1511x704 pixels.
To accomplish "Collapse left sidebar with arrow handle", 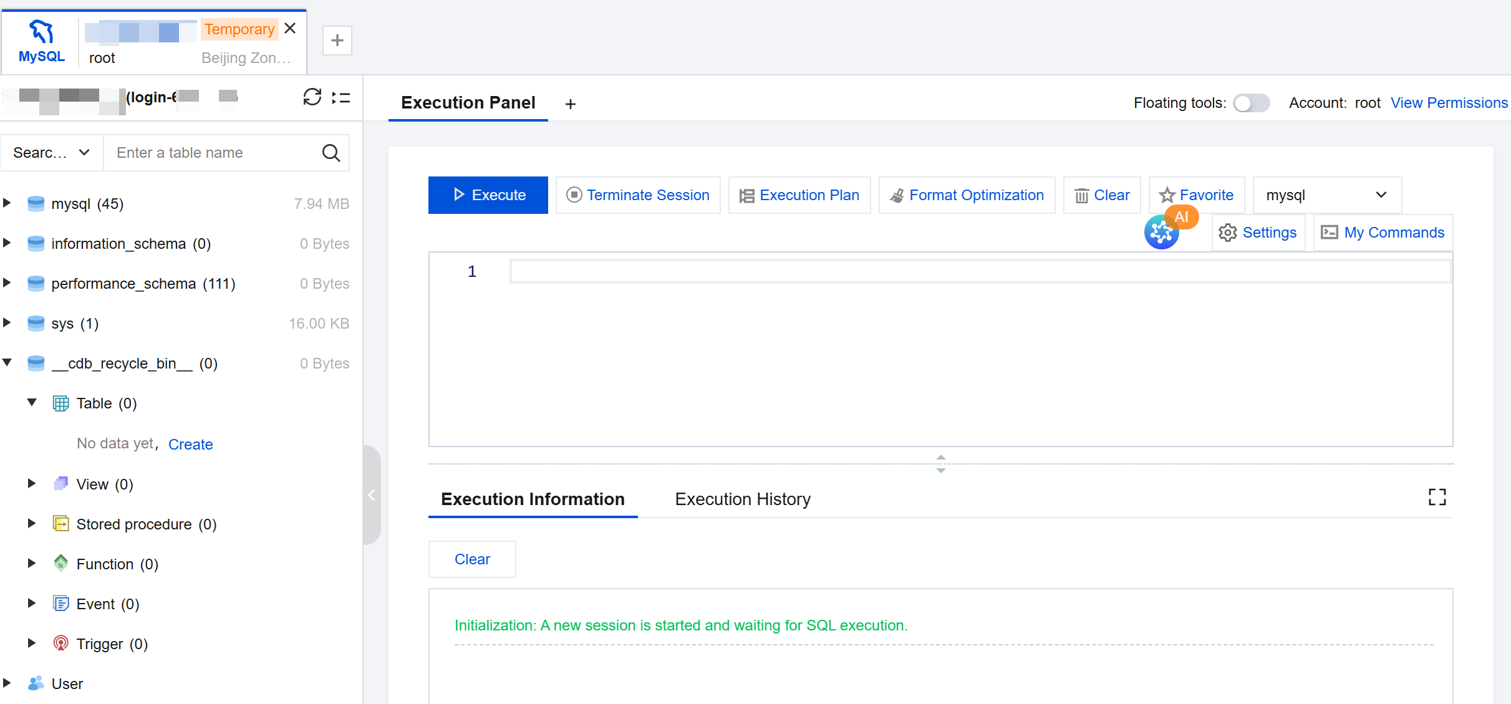I will 372,495.
